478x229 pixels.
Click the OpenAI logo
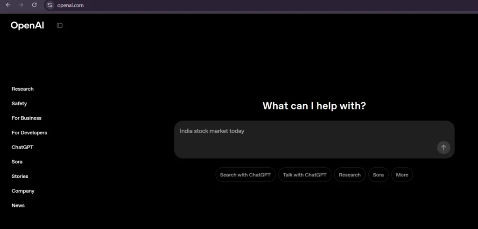point(28,26)
